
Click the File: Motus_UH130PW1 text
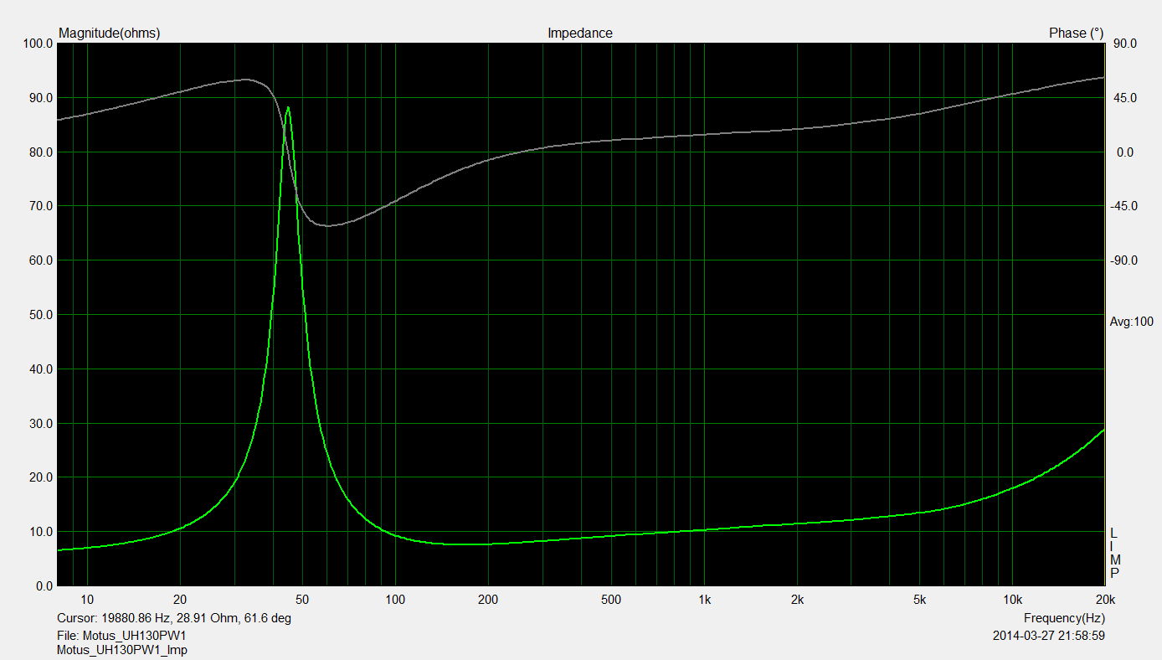[121, 635]
